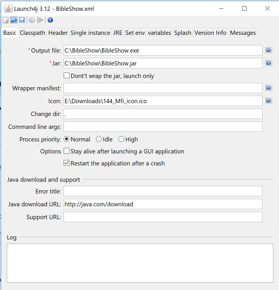Build the wrapper with the gear icon
Image resolution: width=279 pixels, height=290 pixels.
(32, 20)
